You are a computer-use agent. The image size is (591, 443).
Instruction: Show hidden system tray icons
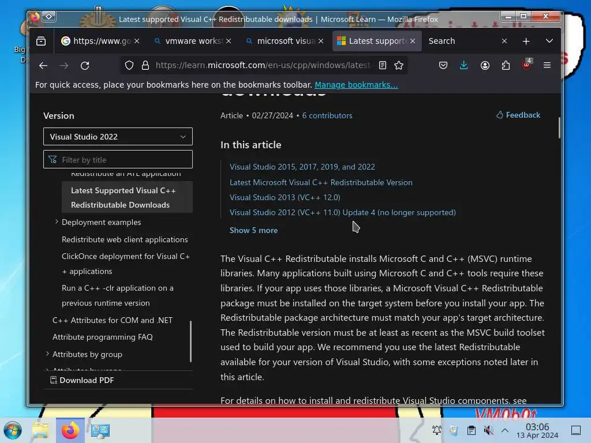coord(505,430)
